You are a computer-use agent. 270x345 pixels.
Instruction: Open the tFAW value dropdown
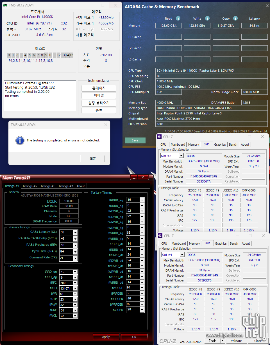point(75,305)
